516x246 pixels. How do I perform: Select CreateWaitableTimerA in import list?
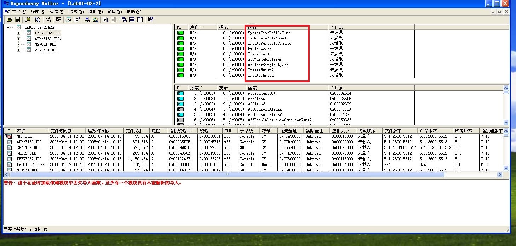point(269,43)
